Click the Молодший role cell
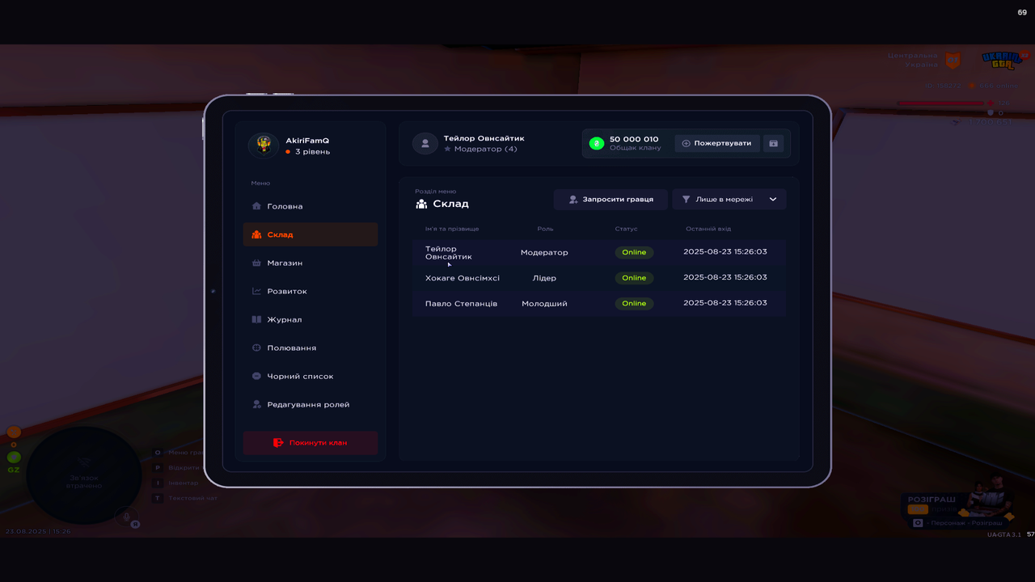The height and width of the screenshot is (582, 1035). 544,304
